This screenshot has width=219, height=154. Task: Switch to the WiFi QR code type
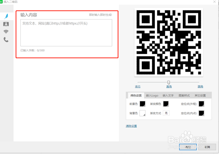click(6, 32)
